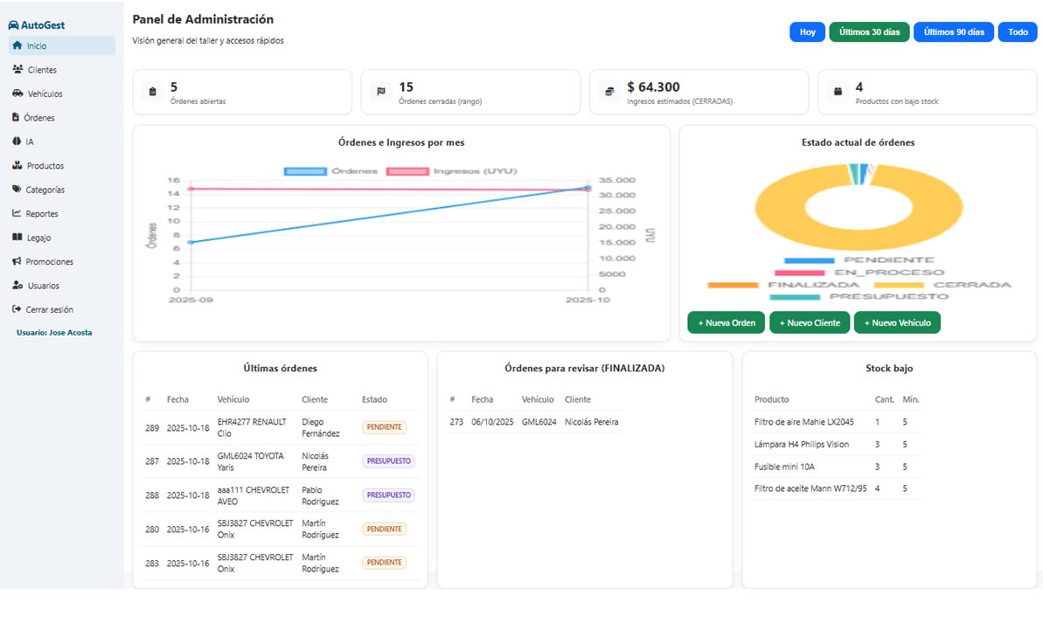Open Reportes via chart icon
1043x630 pixels.
click(x=17, y=213)
